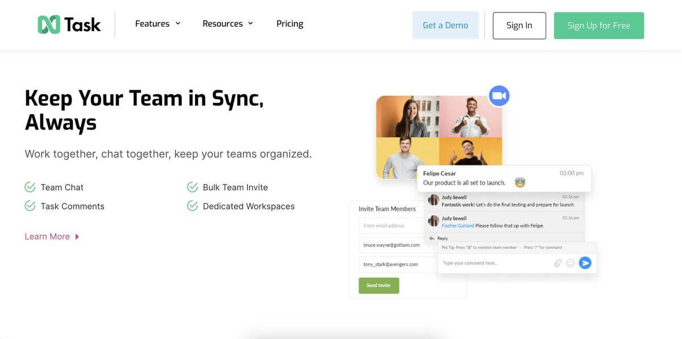Open the emoji picker smiley icon
The image size is (682, 339).
pyautogui.click(x=571, y=263)
